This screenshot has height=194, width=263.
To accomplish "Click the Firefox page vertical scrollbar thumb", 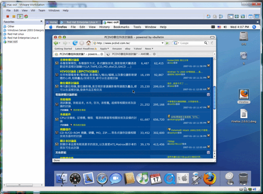I will (x=214, y=98).
